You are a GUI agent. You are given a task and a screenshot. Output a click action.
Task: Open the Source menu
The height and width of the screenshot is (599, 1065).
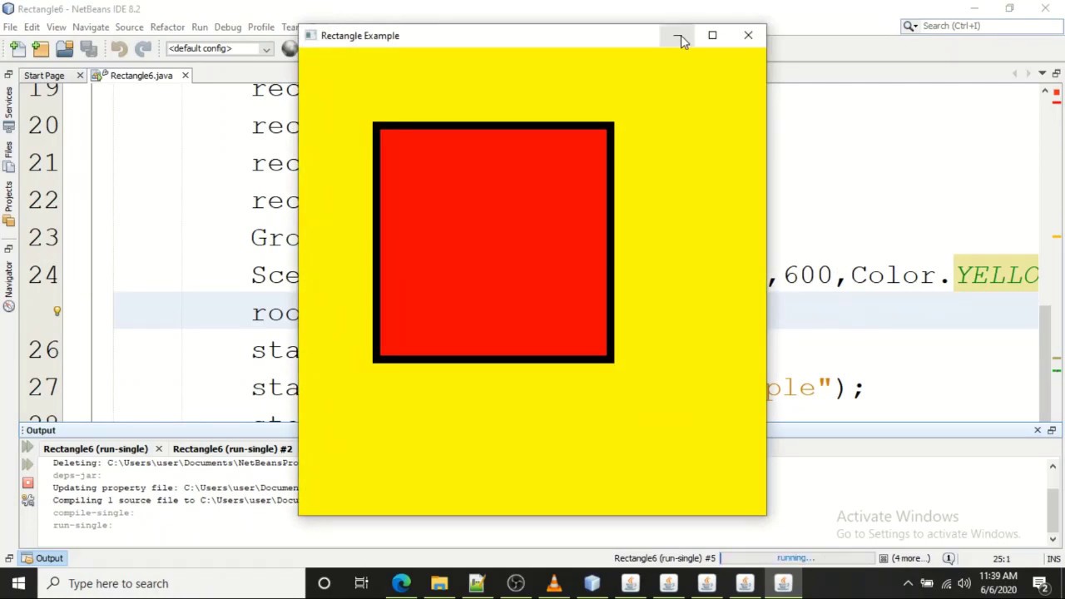pos(129,27)
